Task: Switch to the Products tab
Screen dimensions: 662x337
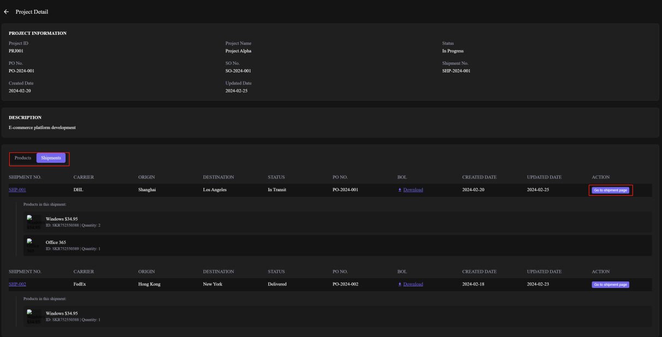Action: tap(23, 158)
